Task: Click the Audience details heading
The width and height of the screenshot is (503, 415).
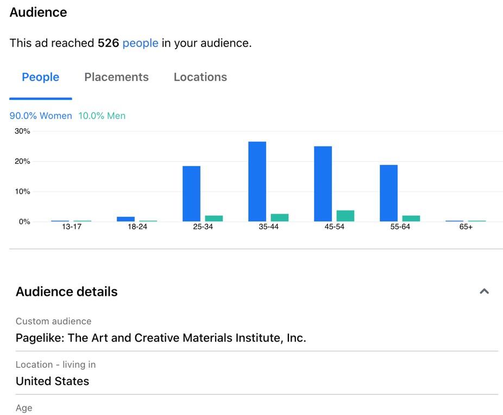Action: (x=67, y=292)
